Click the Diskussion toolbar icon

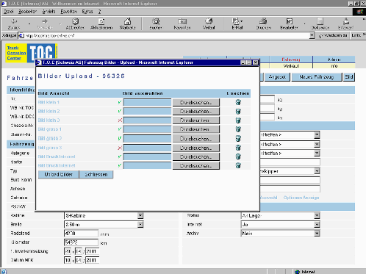pos(320,21)
